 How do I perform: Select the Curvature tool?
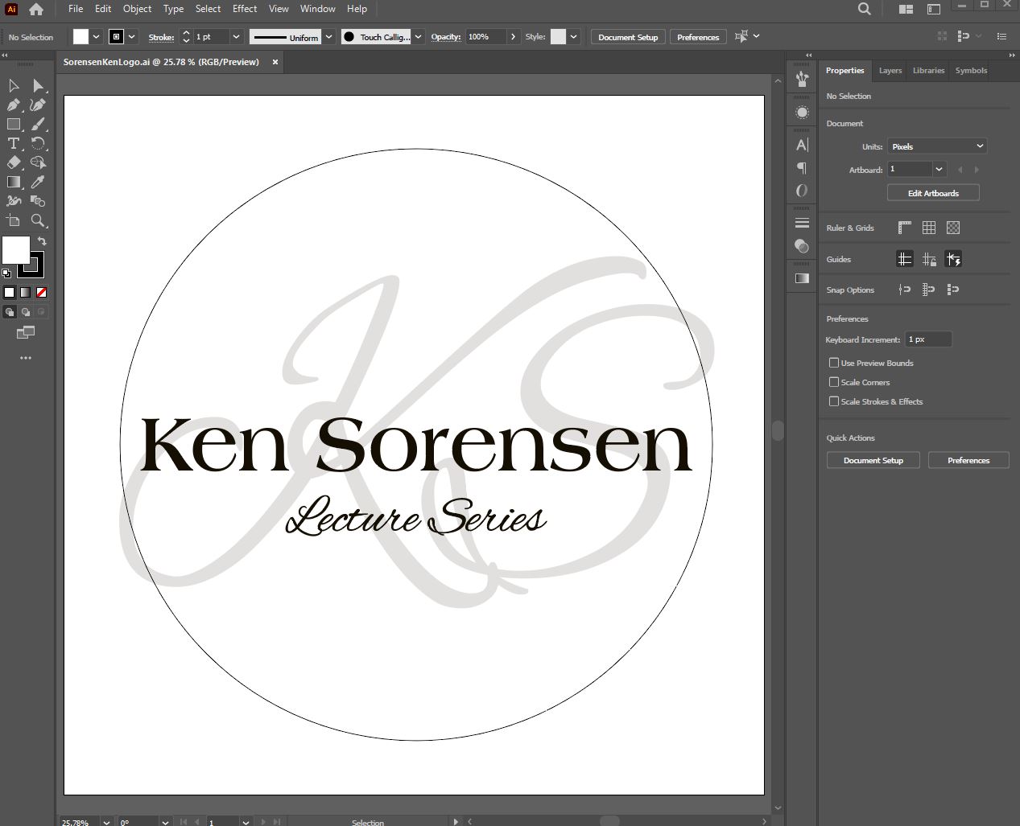(x=38, y=105)
